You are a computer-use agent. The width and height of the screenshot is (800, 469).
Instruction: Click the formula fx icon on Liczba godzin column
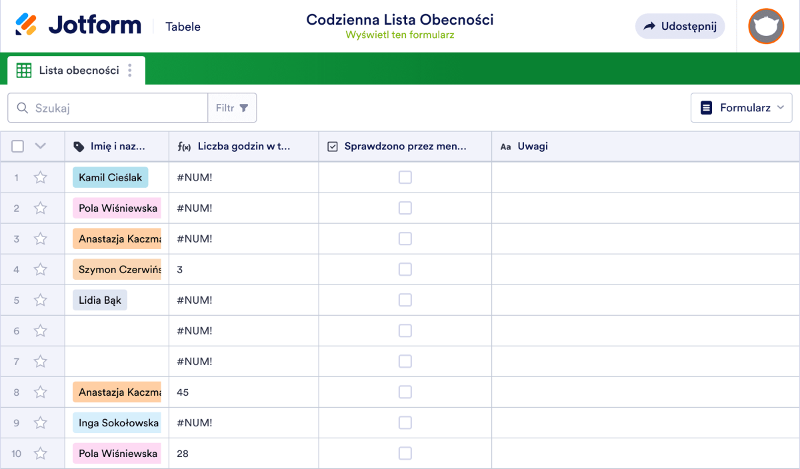point(184,146)
